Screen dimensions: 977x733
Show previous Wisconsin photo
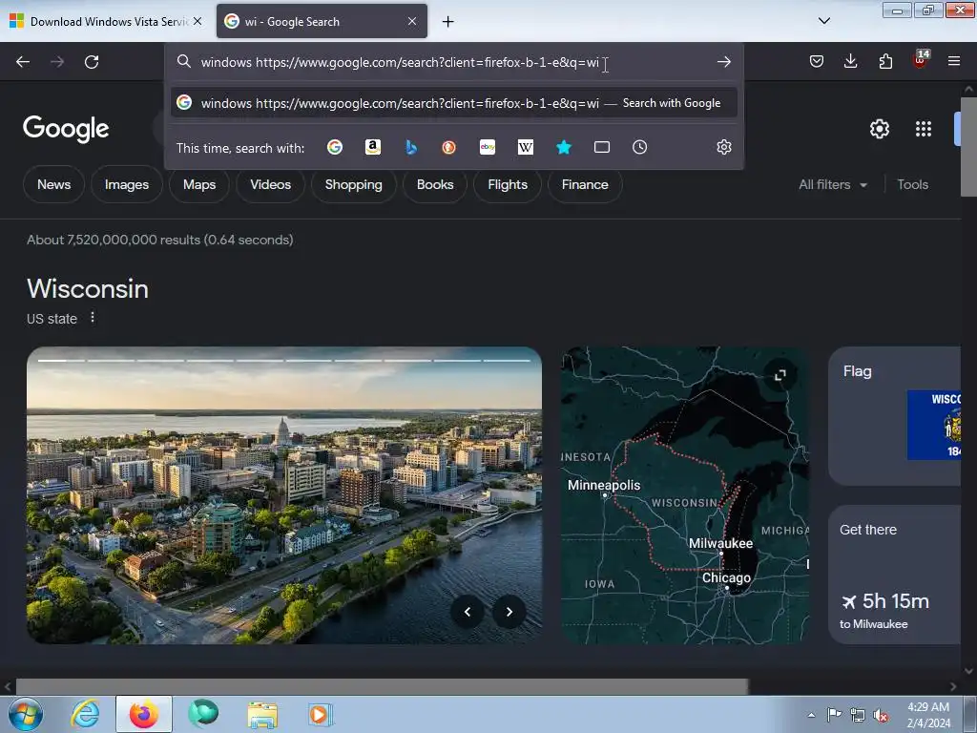pyautogui.click(x=468, y=612)
